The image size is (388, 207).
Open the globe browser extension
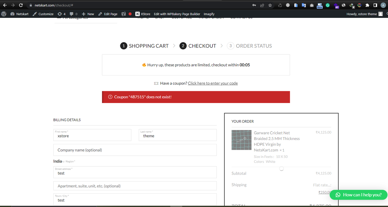click(288, 5)
